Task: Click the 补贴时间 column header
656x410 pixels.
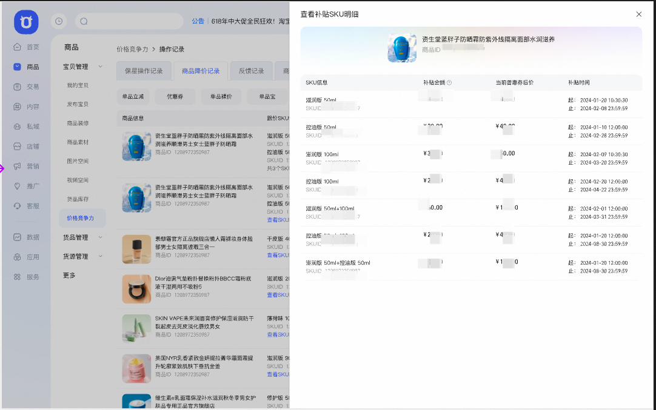Action: tap(579, 83)
